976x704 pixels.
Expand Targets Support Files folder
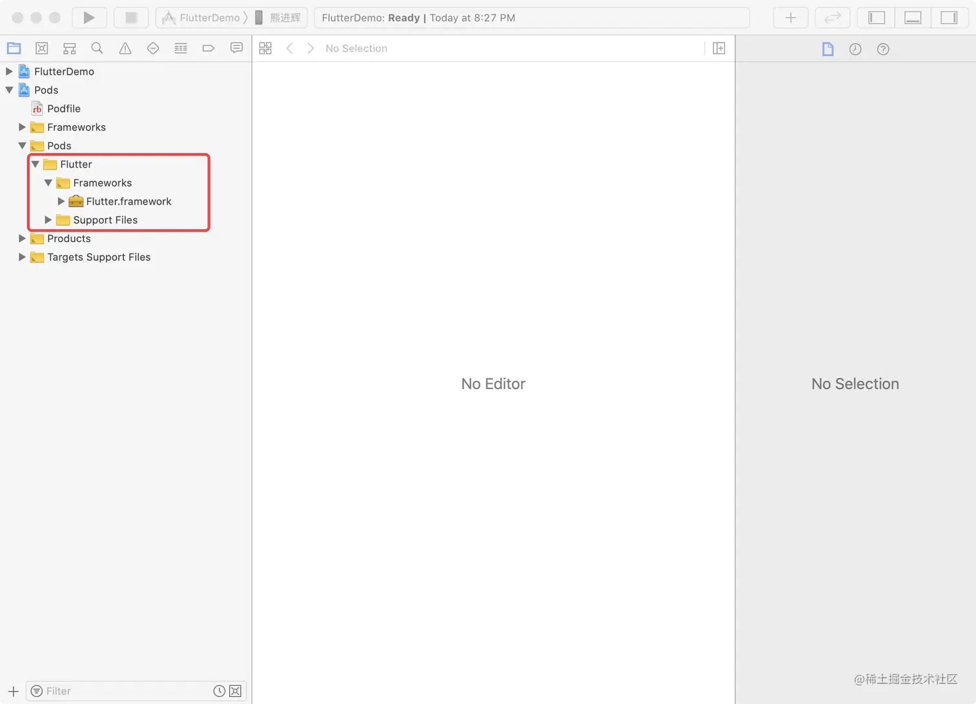point(22,257)
